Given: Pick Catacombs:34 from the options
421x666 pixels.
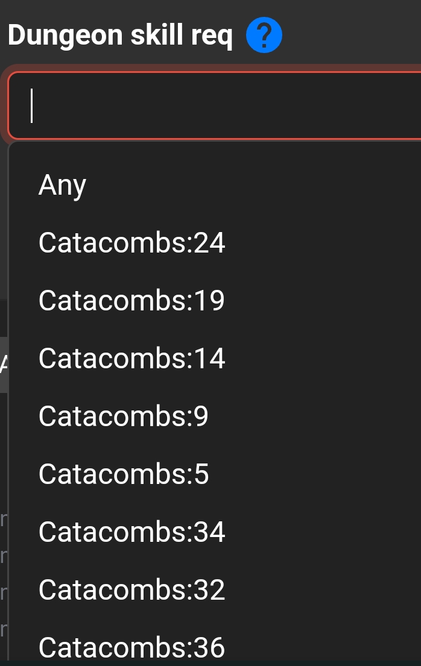Looking at the screenshot, I should (x=131, y=532).
